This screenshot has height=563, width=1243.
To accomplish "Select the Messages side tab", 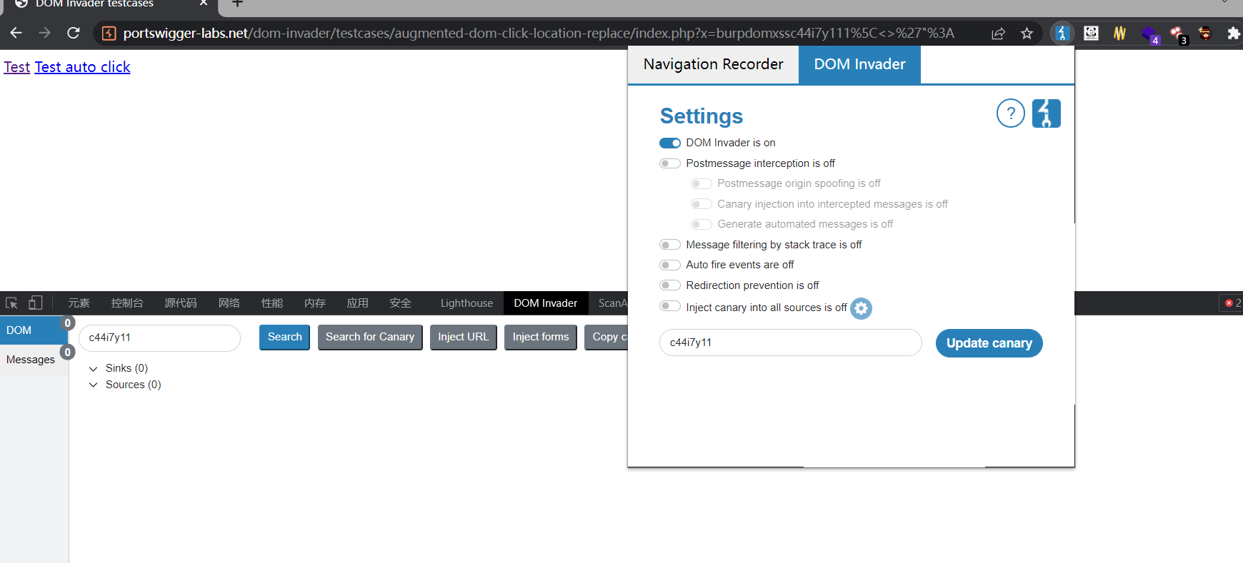I will [x=34, y=360].
